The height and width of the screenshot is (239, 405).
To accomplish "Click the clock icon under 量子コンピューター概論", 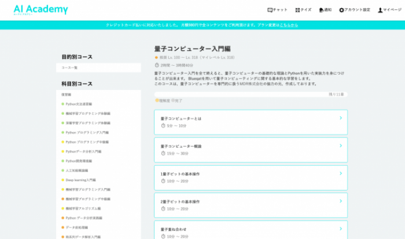I will (x=163, y=153).
